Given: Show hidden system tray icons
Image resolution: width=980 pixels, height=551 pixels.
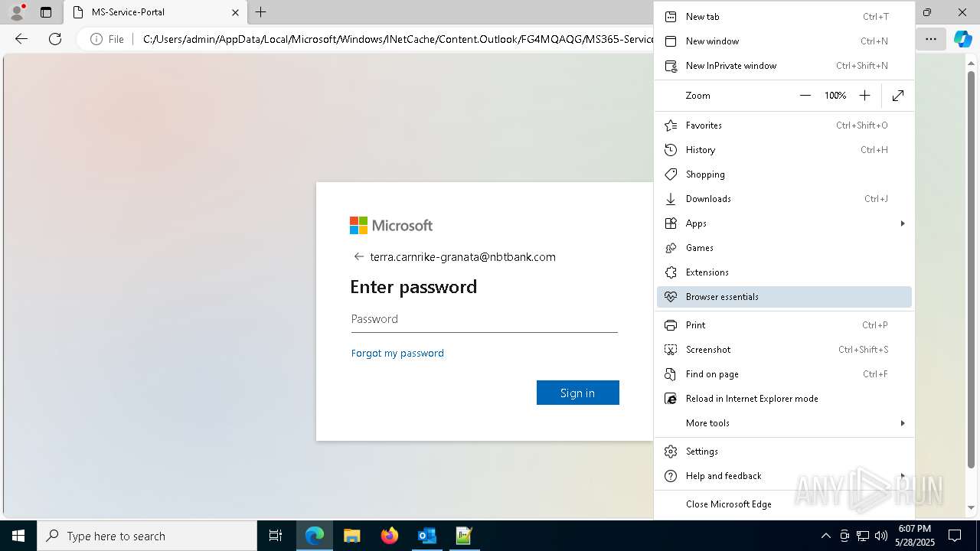Looking at the screenshot, I should [825, 536].
